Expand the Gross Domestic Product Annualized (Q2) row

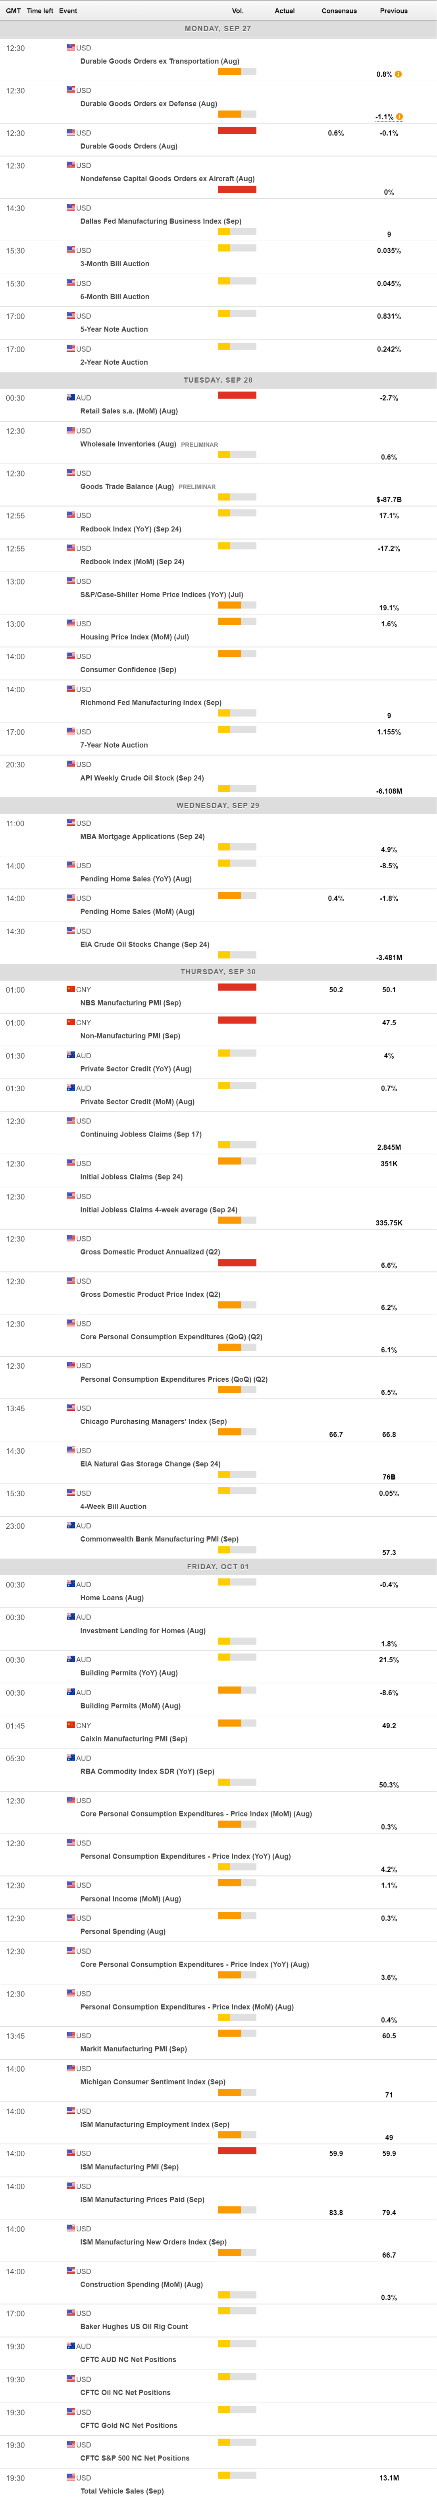(x=149, y=1252)
